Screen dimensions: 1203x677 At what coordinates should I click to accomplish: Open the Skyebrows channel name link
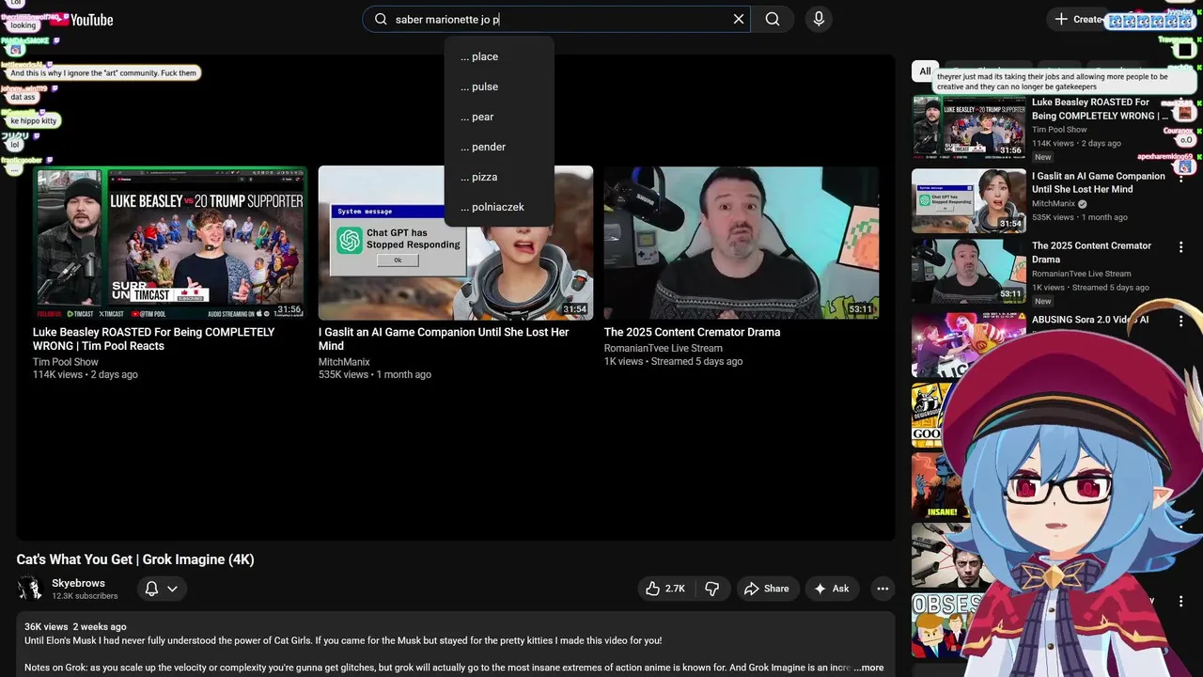[x=78, y=583]
